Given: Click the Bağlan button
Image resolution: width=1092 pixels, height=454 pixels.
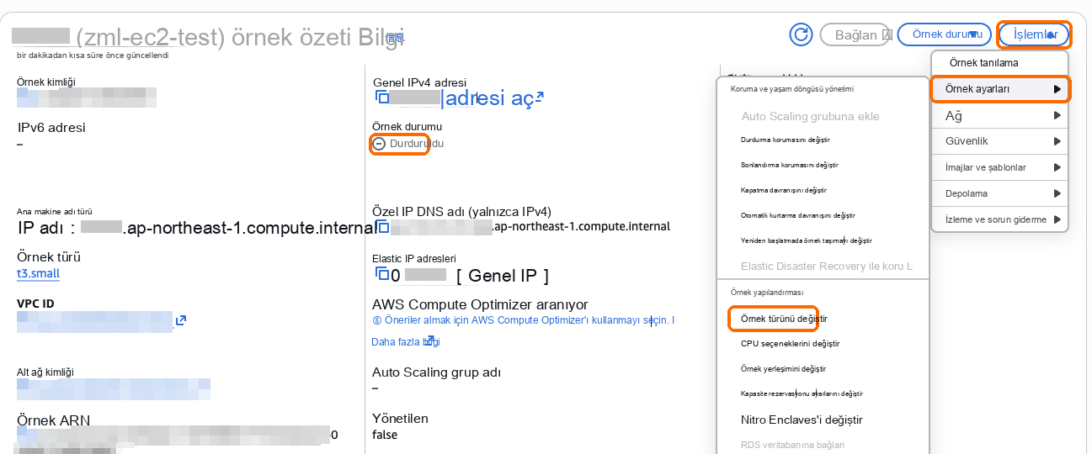Looking at the screenshot, I should click(x=855, y=34).
